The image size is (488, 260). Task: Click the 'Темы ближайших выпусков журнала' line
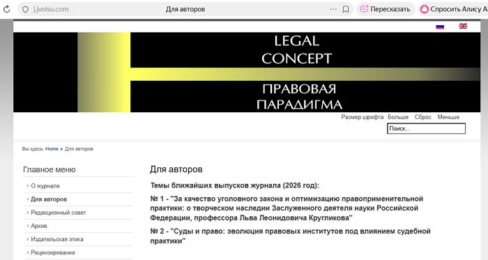point(235,185)
